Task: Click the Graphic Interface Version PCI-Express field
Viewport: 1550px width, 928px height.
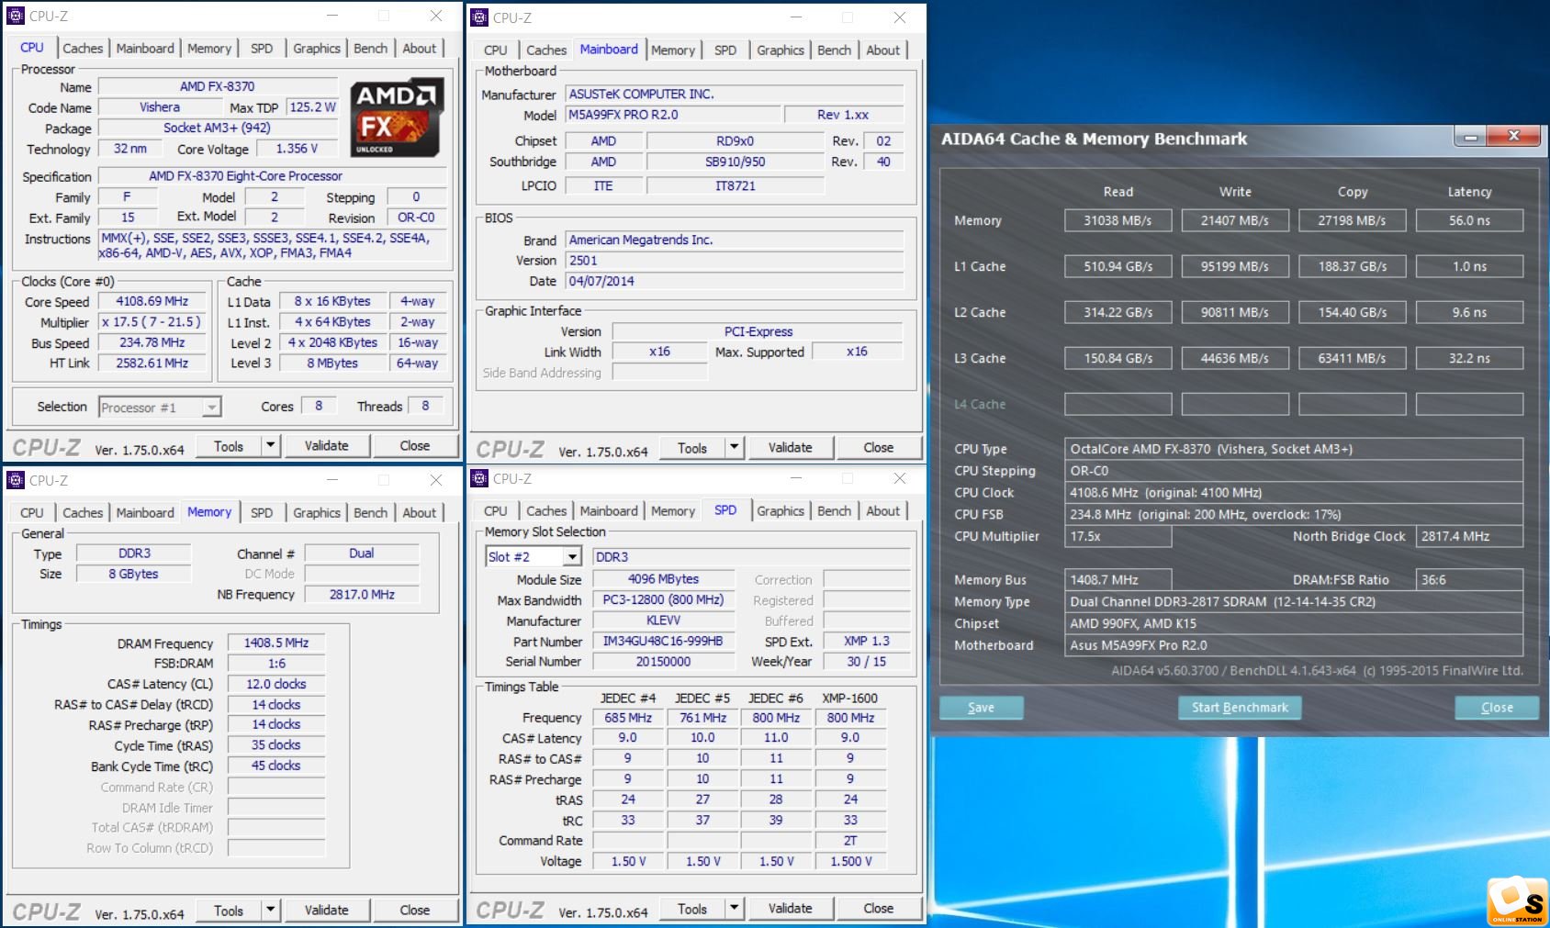Action: coord(758,331)
